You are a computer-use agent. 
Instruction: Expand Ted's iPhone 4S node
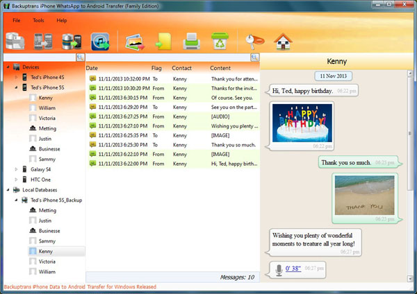[x=16, y=77]
